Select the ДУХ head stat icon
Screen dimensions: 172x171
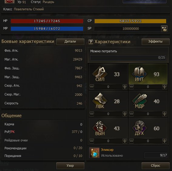pos(140,128)
